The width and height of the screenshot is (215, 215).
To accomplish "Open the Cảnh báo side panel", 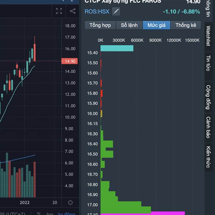I will pyautogui.click(x=208, y=127).
